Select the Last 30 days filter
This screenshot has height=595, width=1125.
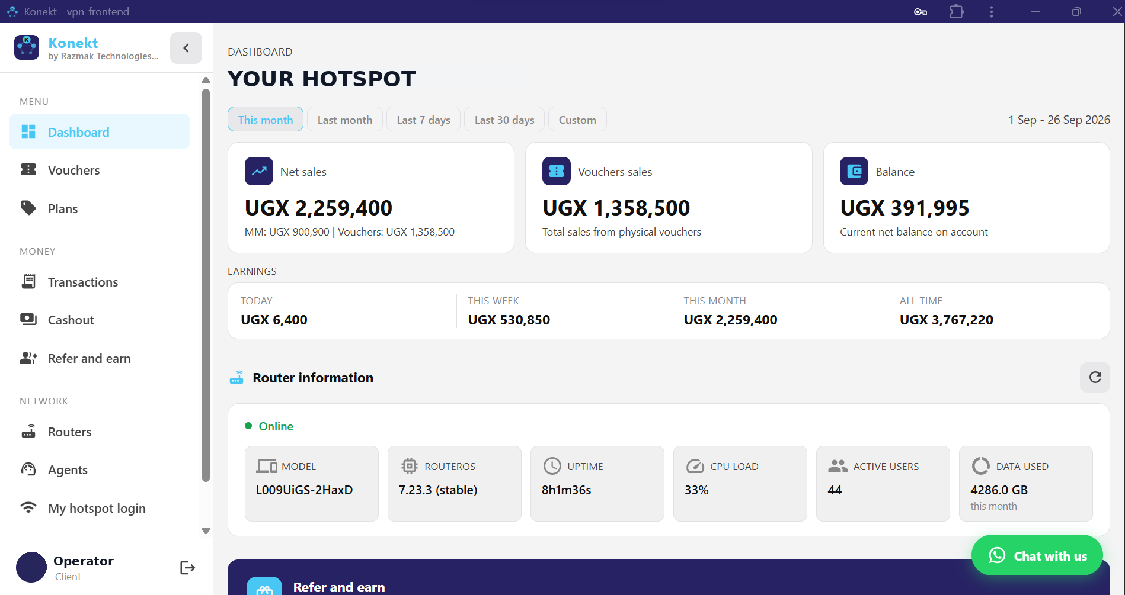504,120
